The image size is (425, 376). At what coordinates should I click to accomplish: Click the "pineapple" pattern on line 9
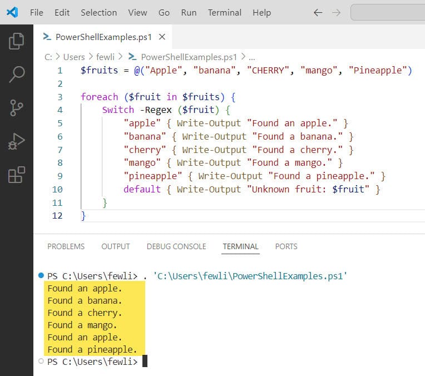tap(152, 176)
